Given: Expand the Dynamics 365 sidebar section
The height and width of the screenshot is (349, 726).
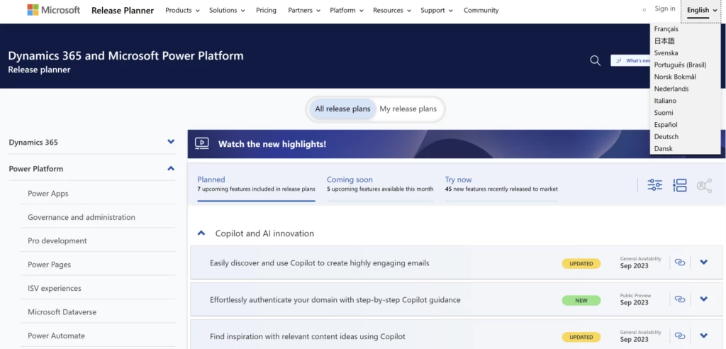Looking at the screenshot, I should [x=171, y=142].
